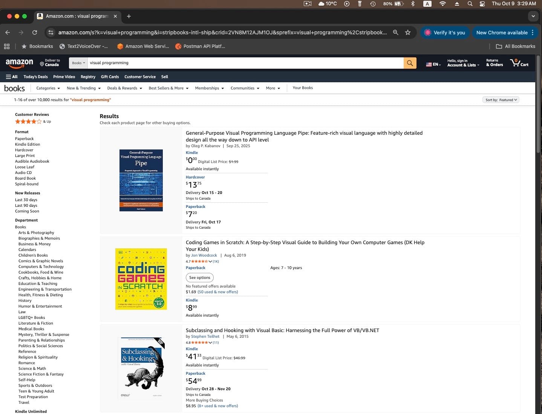
Task: Open the Chrome apps grid icon
Action: click(7, 46)
